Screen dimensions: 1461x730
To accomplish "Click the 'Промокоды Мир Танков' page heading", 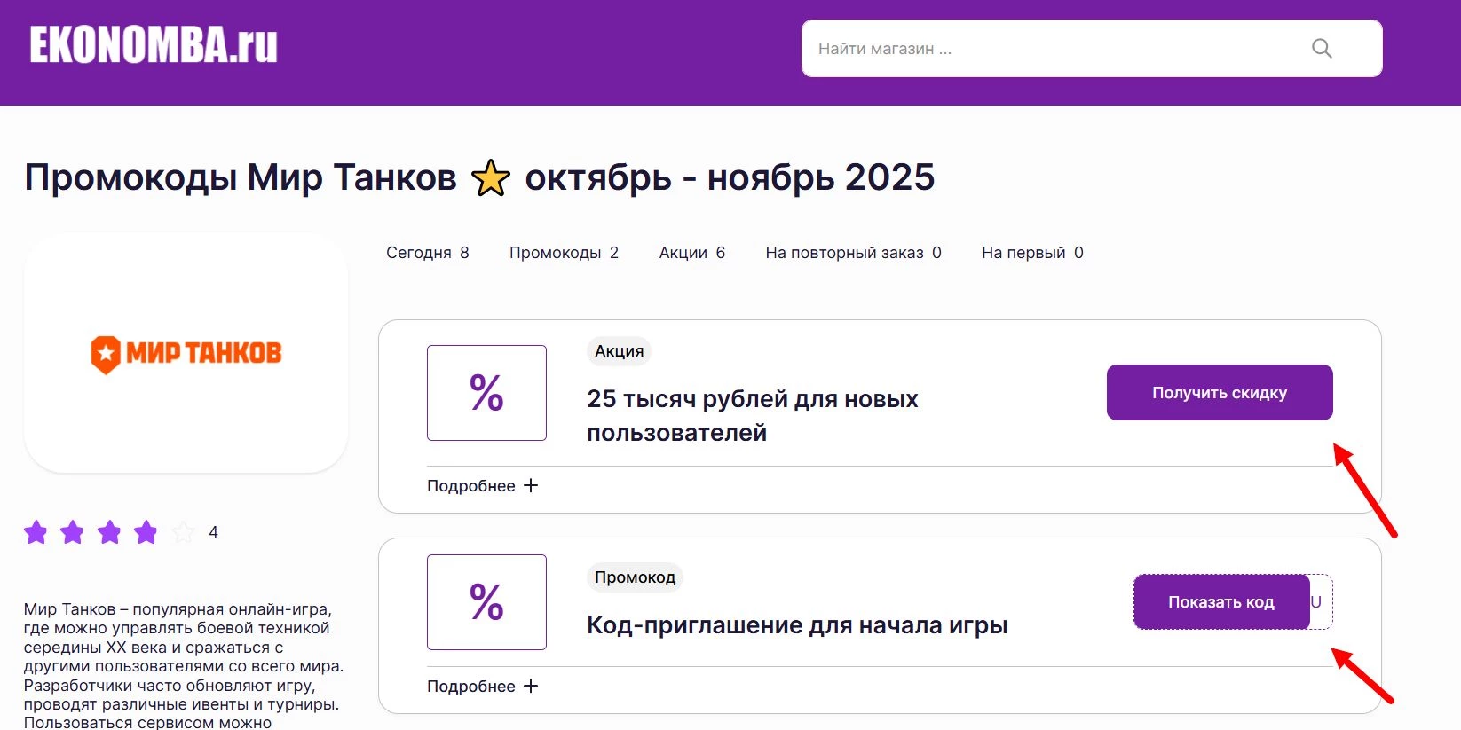I will pos(479,177).
